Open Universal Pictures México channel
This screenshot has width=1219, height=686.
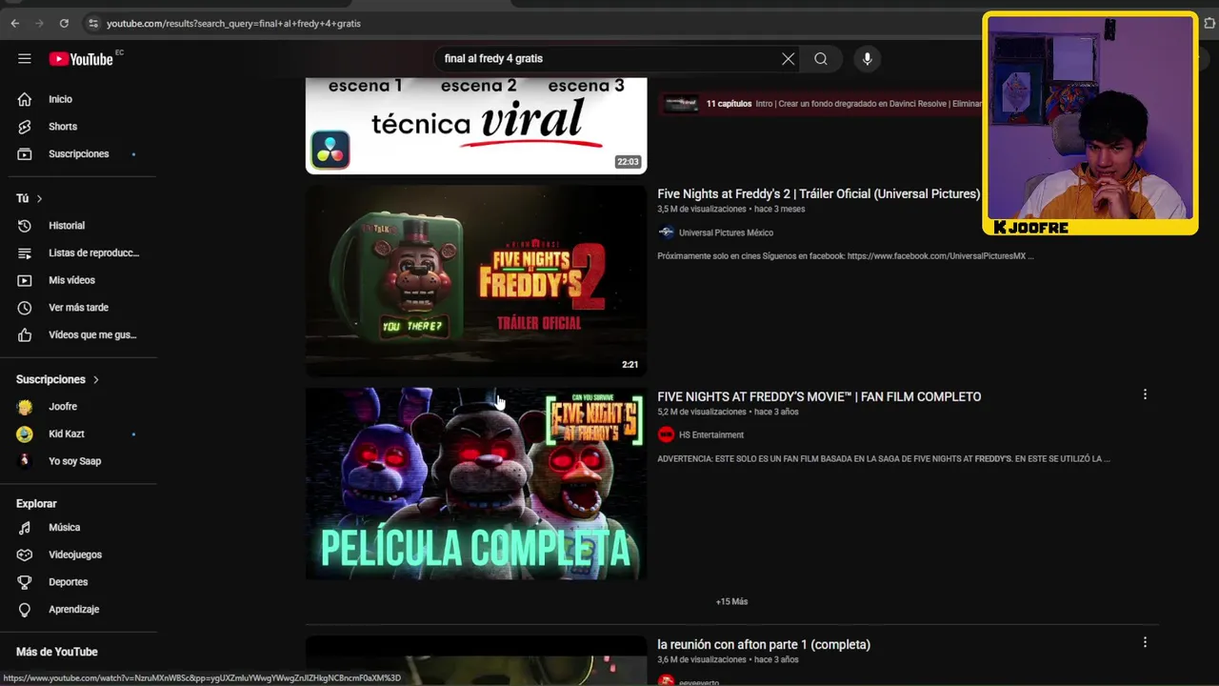click(726, 232)
